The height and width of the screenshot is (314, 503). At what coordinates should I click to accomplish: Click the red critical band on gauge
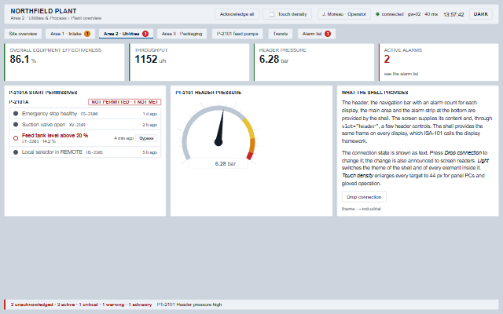coord(250,155)
